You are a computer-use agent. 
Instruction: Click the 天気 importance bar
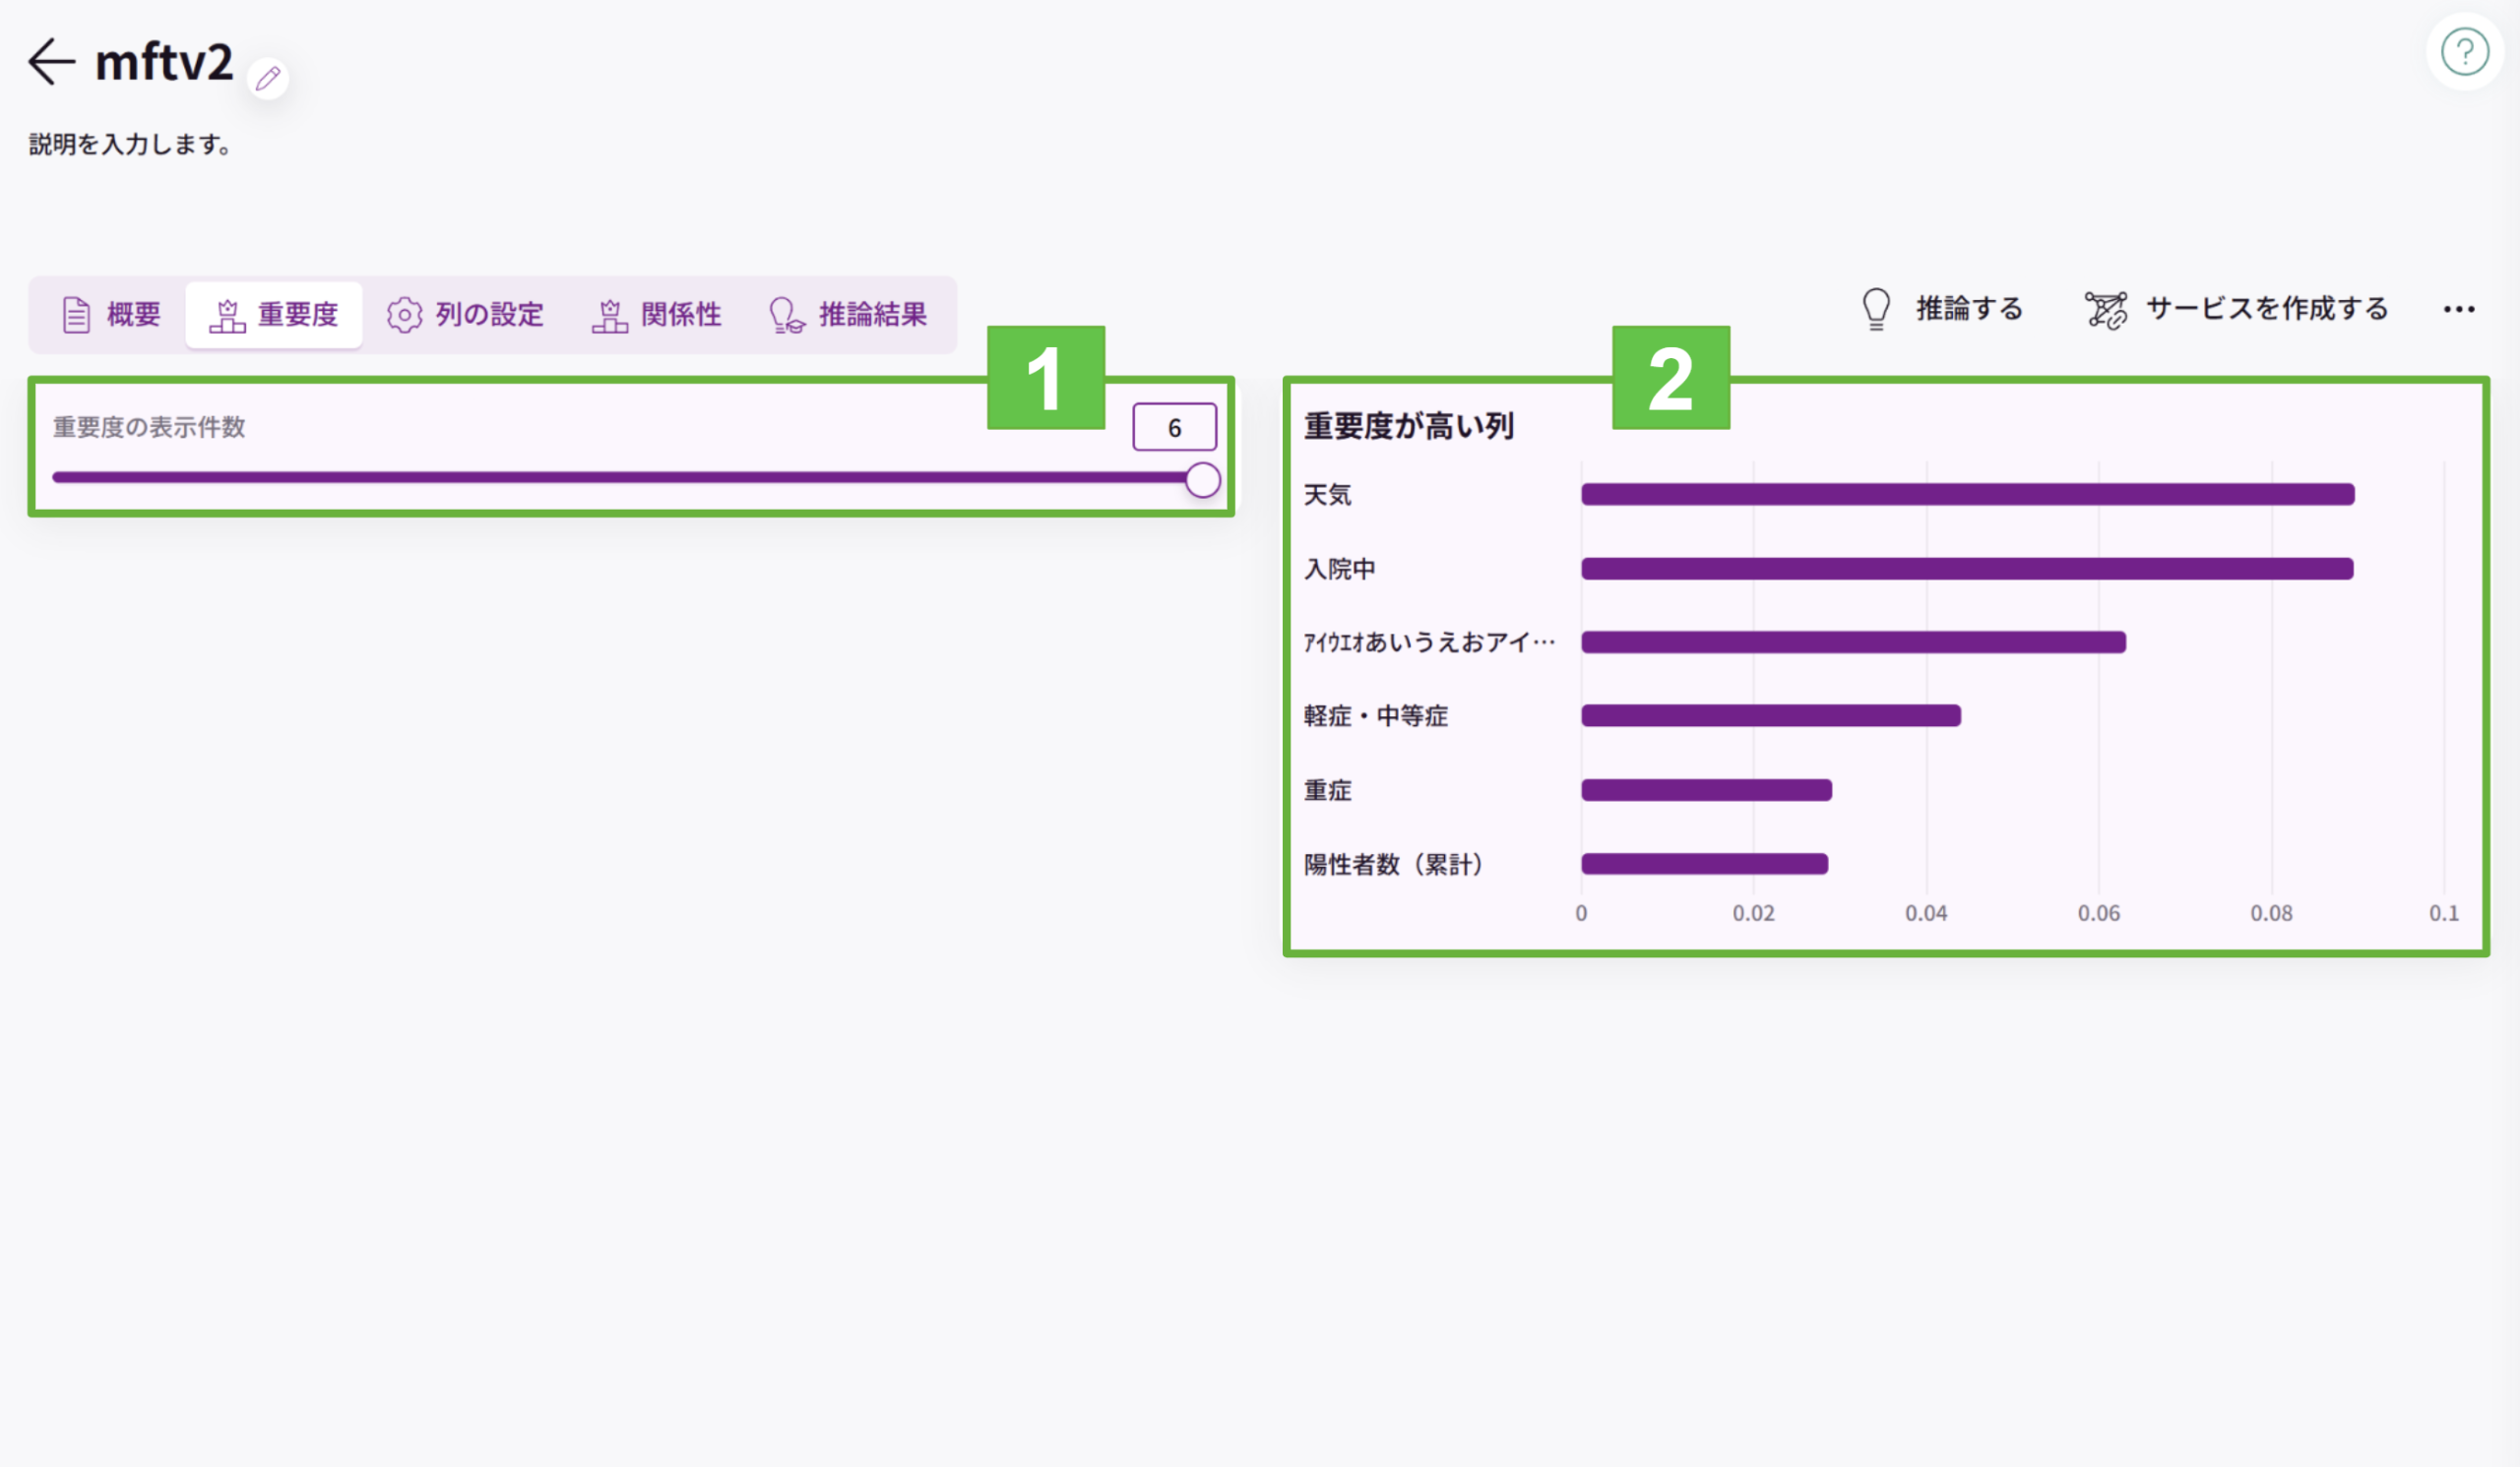(x=1967, y=495)
